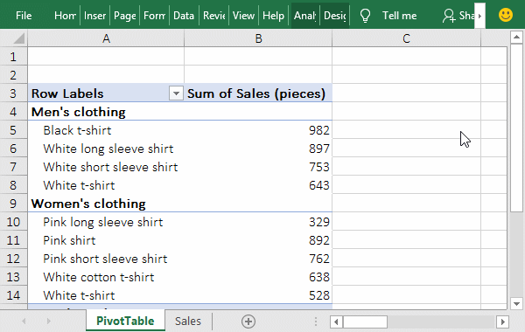The image size is (525, 332).
Task: Open the Page Layout ribbon tab
Action: [x=124, y=16]
